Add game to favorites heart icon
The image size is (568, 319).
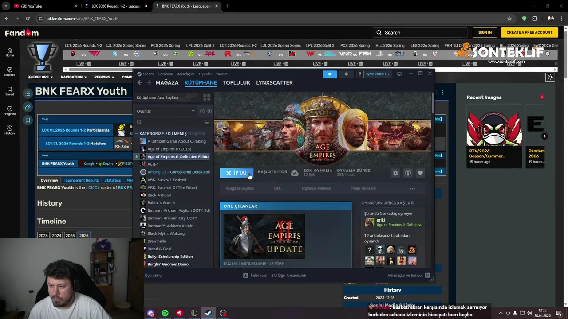[x=420, y=173]
